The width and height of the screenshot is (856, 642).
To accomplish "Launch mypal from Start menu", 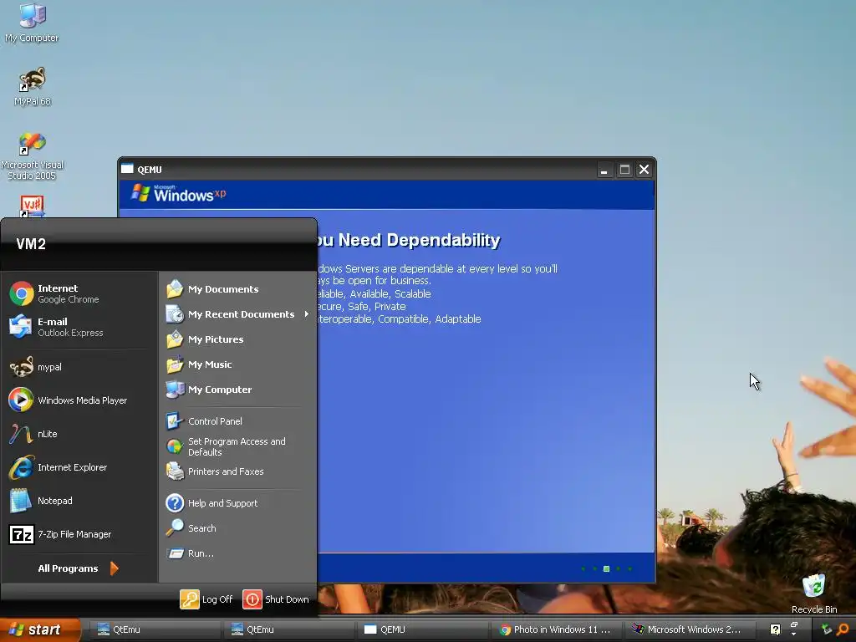I will click(x=79, y=367).
